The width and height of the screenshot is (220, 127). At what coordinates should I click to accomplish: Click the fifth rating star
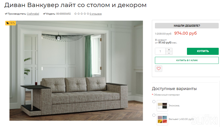point(88,14)
